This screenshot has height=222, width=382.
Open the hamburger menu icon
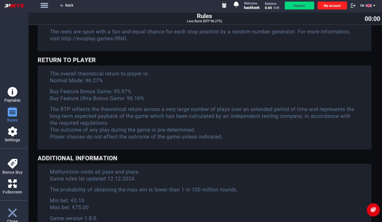click(x=44, y=6)
